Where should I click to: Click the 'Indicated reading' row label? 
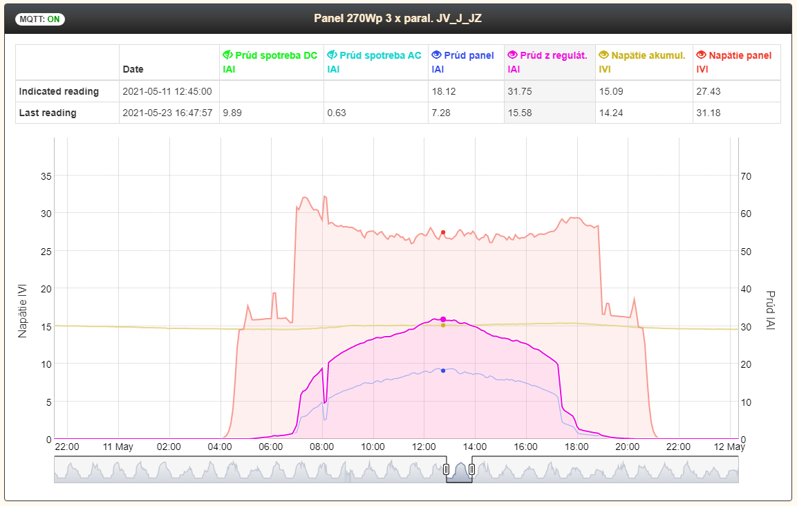(x=59, y=91)
